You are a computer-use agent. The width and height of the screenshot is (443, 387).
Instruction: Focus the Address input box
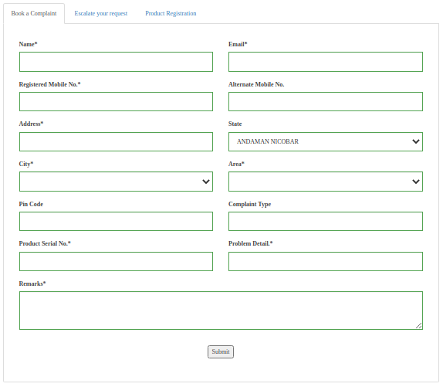point(116,141)
